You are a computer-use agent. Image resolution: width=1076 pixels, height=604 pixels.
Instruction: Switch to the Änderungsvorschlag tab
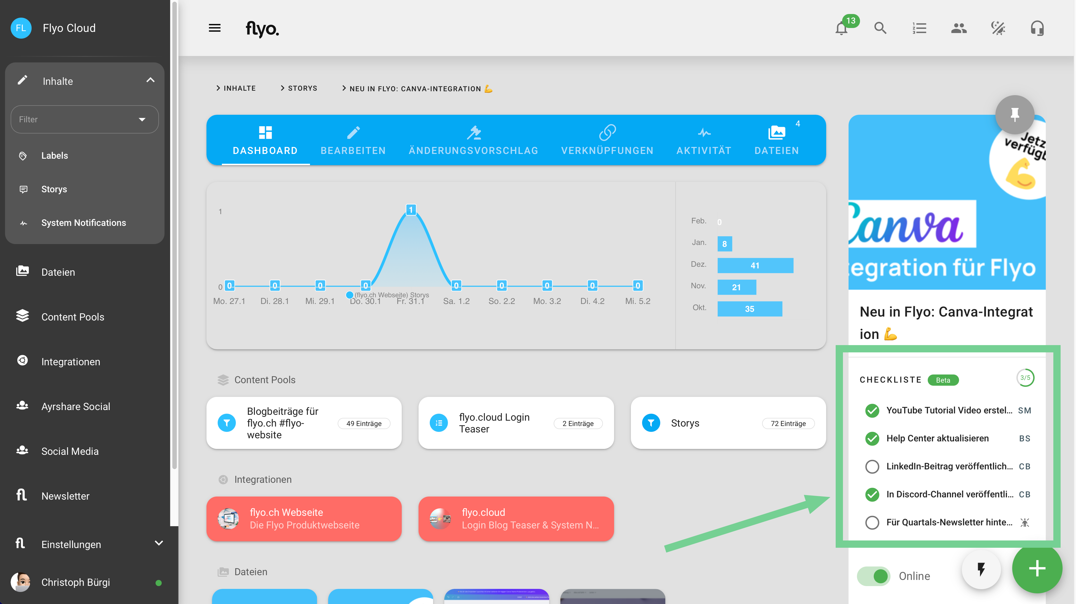pyautogui.click(x=473, y=141)
